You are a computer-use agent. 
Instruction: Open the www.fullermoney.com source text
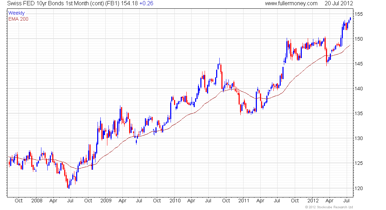(291, 3)
